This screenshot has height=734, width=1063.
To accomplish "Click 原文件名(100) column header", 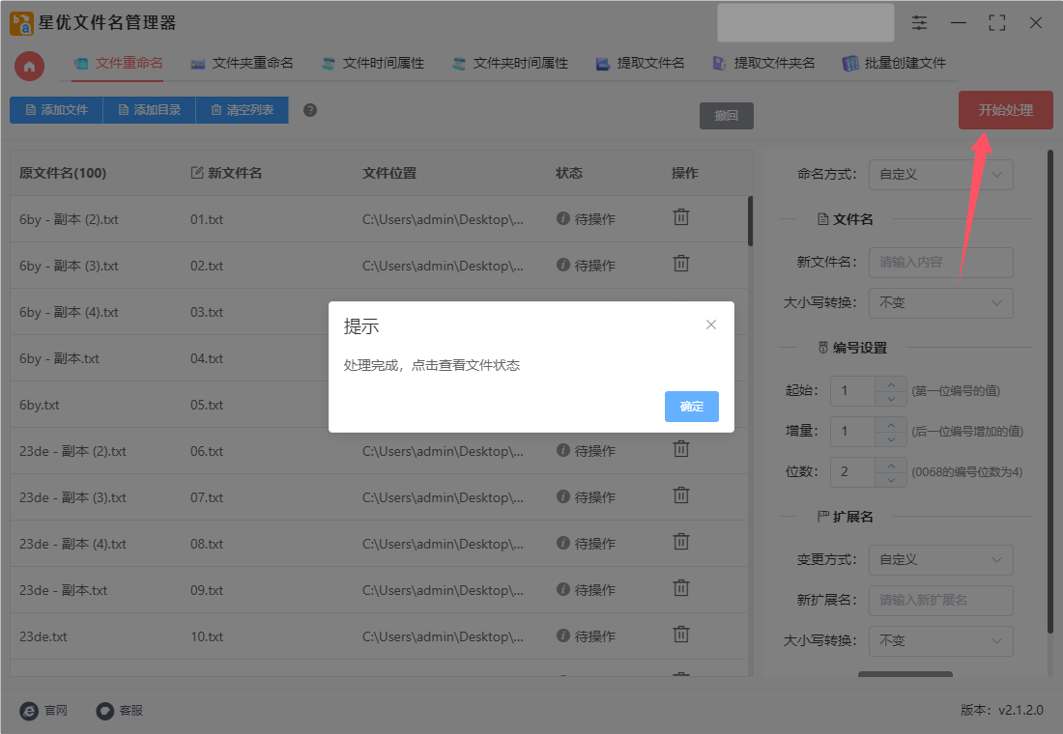I will (x=63, y=173).
